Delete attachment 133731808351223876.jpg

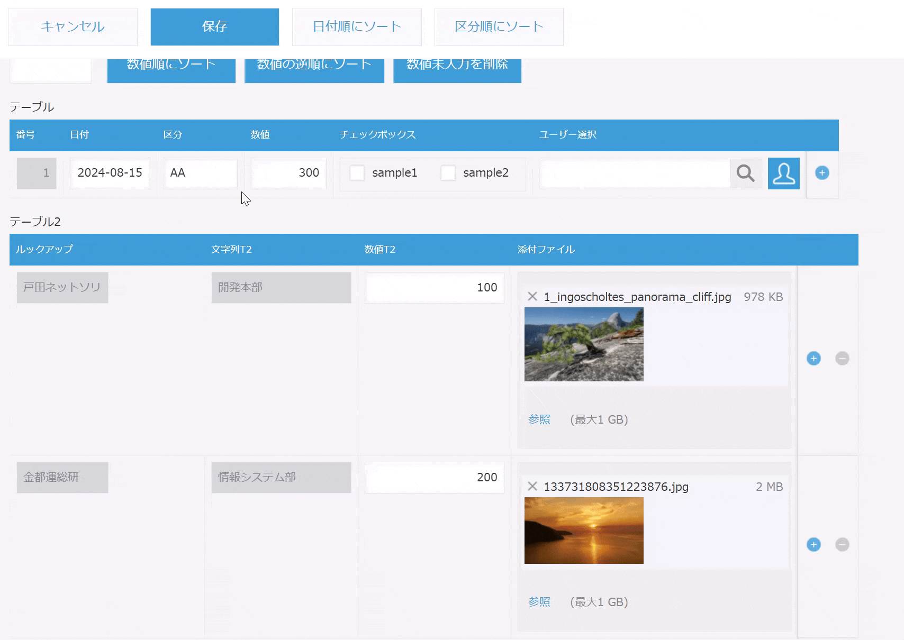532,487
